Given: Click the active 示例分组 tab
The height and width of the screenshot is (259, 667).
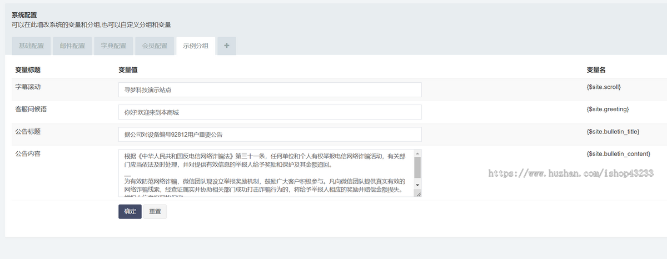Looking at the screenshot, I should click(196, 46).
